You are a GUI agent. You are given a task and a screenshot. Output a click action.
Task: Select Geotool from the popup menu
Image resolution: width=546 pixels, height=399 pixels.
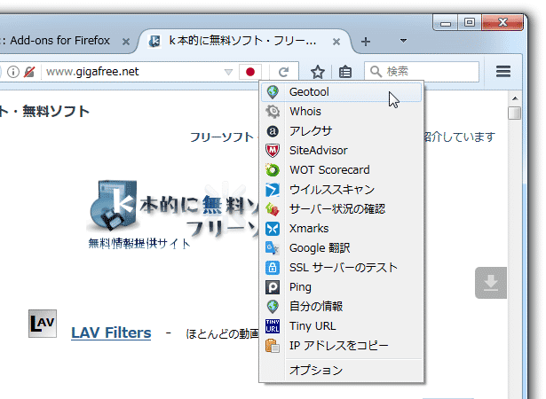tap(341, 92)
